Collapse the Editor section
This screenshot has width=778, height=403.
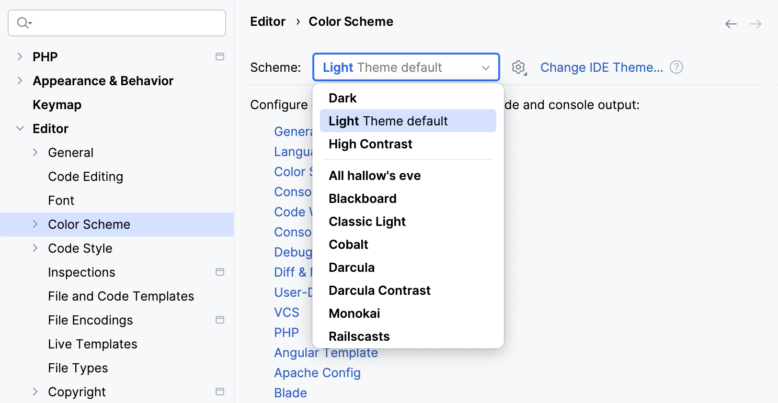coord(20,128)
